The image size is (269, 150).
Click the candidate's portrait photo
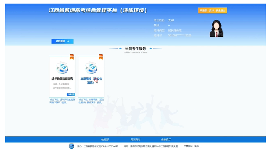coord(216,28)
